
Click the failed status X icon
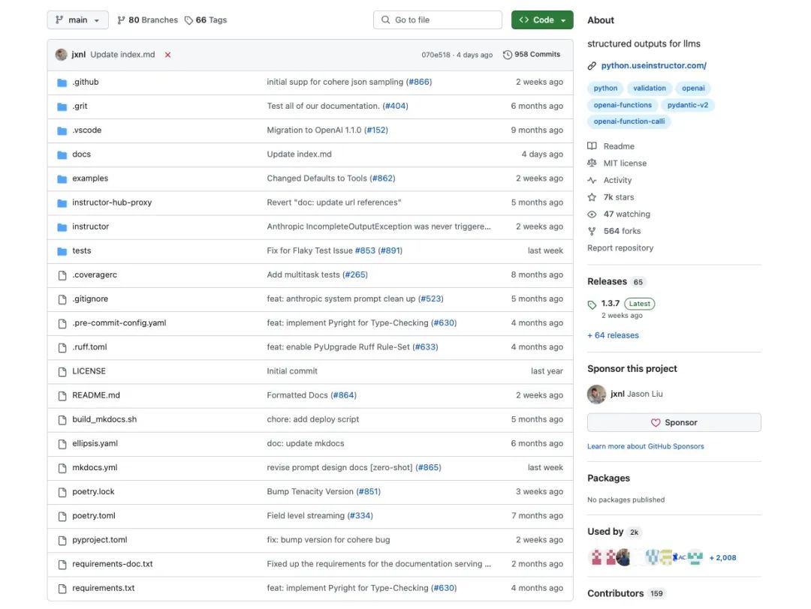167,55
